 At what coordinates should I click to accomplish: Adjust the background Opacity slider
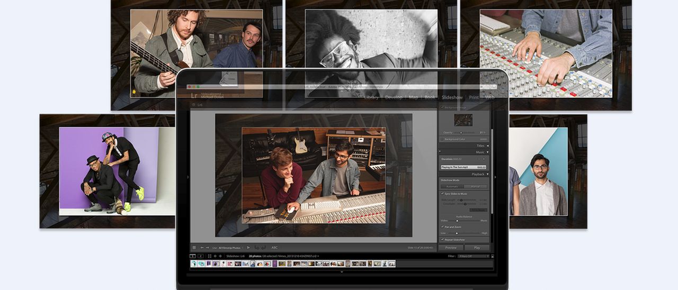click(461, 132)
